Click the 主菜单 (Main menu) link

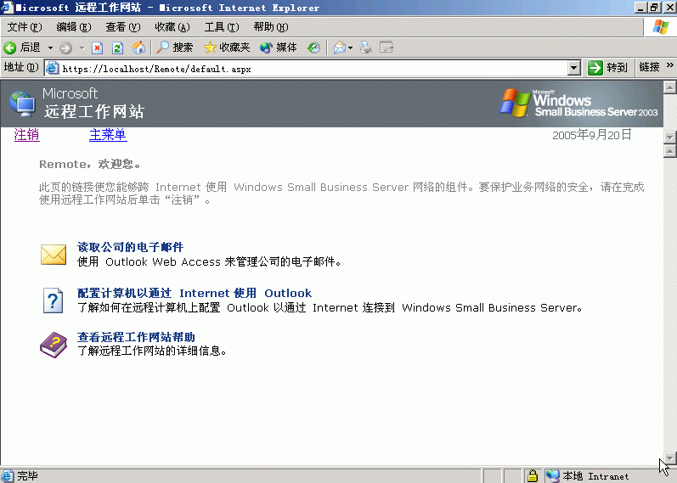tap(108, 135)
